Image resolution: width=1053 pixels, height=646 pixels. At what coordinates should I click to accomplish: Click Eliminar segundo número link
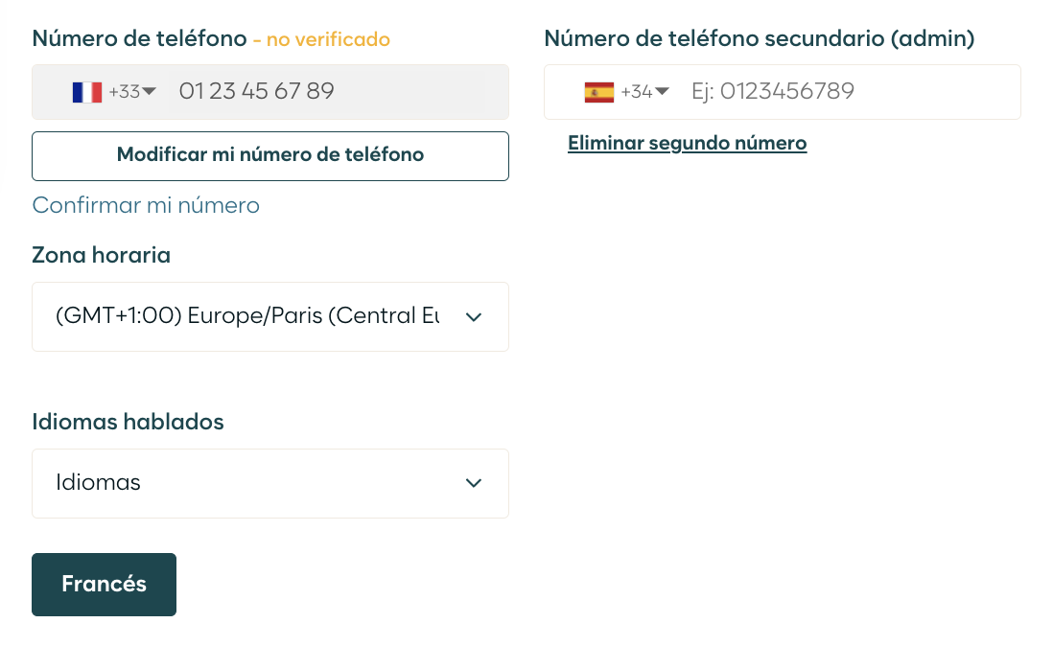pyautogui.click(x=687, y=143)
